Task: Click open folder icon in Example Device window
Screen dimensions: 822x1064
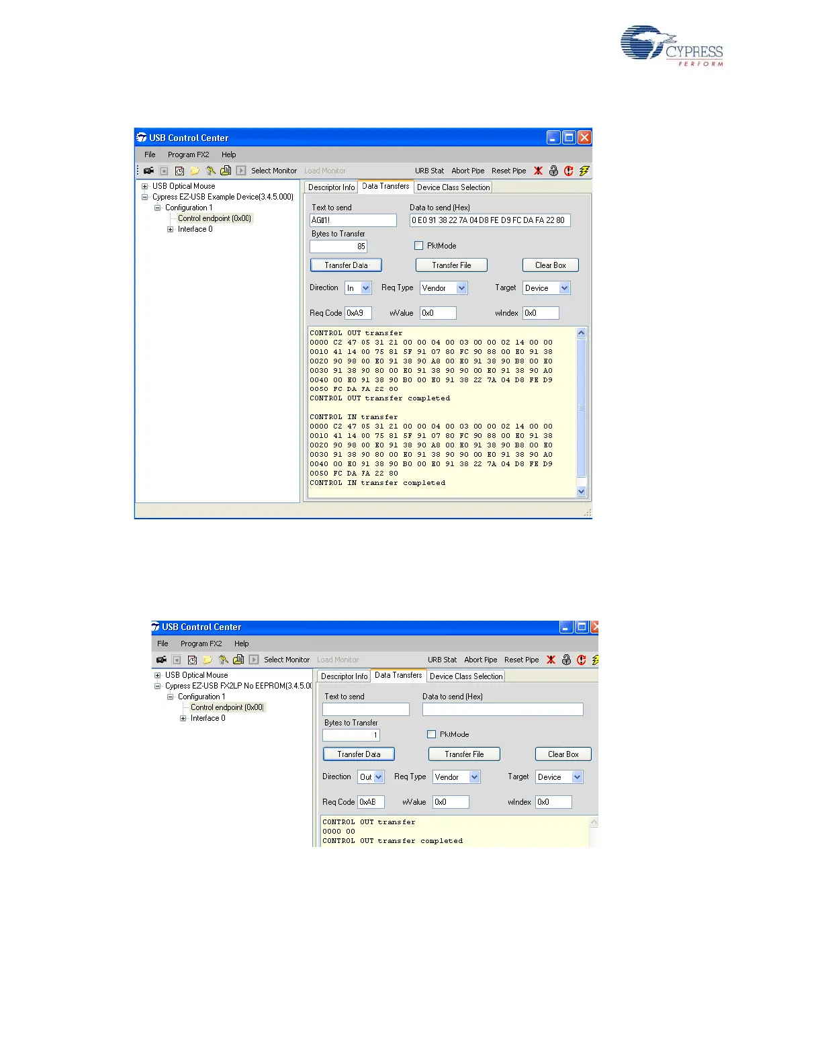Action: pos(195,171)
